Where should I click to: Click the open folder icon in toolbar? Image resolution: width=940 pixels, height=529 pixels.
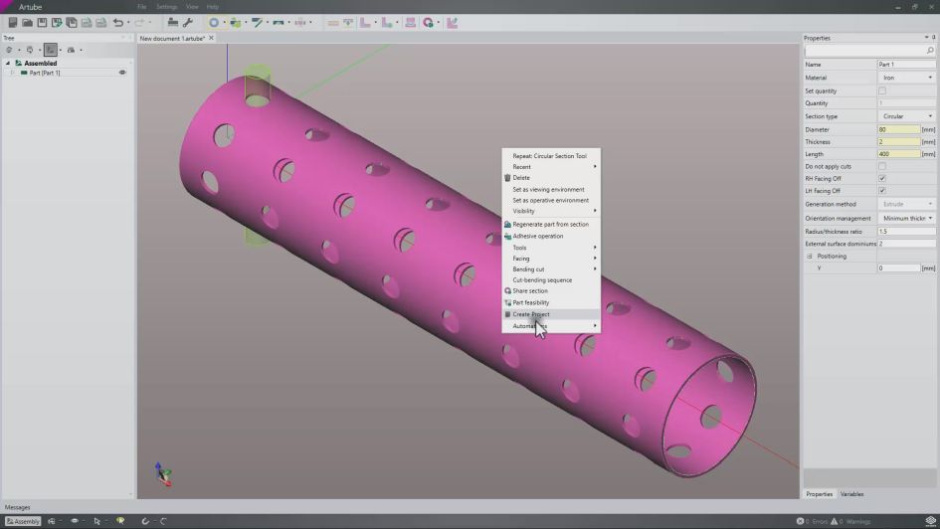(27, 22)
